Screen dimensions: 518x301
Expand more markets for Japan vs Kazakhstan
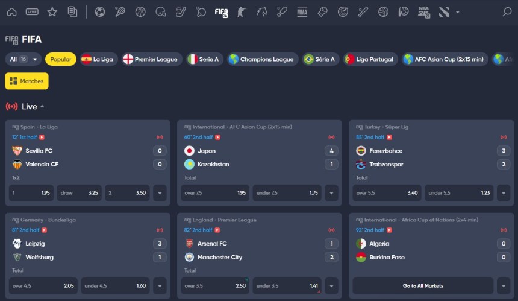[331, 193]
